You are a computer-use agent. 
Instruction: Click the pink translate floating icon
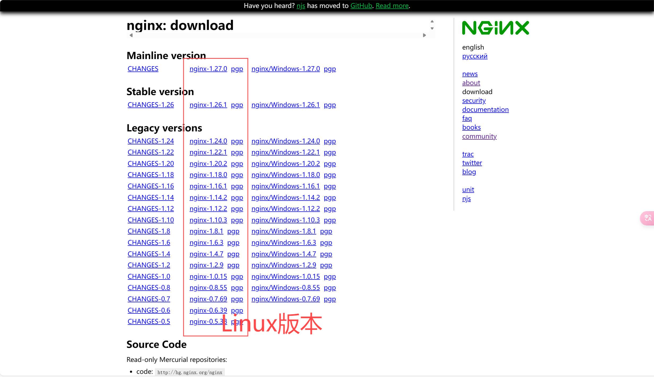point(647,218)
